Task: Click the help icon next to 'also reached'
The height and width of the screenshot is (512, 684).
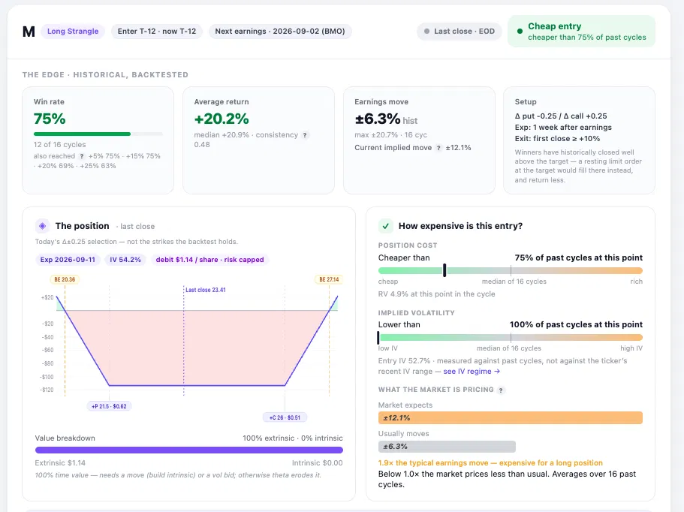Action: tap(82, 156)
